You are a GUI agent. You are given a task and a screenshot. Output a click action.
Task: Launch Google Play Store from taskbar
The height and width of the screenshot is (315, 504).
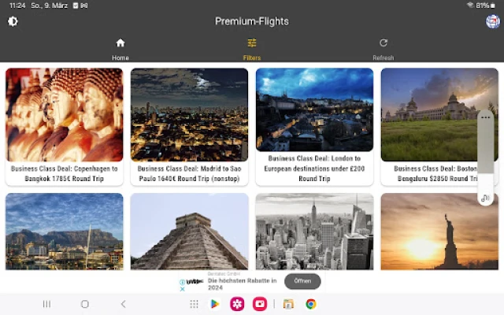215,304
